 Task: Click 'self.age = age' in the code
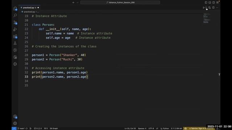tap(58, 38)
